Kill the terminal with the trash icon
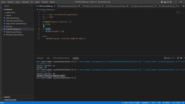Viewport: 185px width, 104px height. (x=181, y=58)
